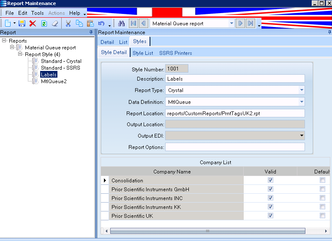The height and width of the screenshot is (241, 332).
Task: Open the Tools menu
Action: pyautogui.click(x=38, y=13)
